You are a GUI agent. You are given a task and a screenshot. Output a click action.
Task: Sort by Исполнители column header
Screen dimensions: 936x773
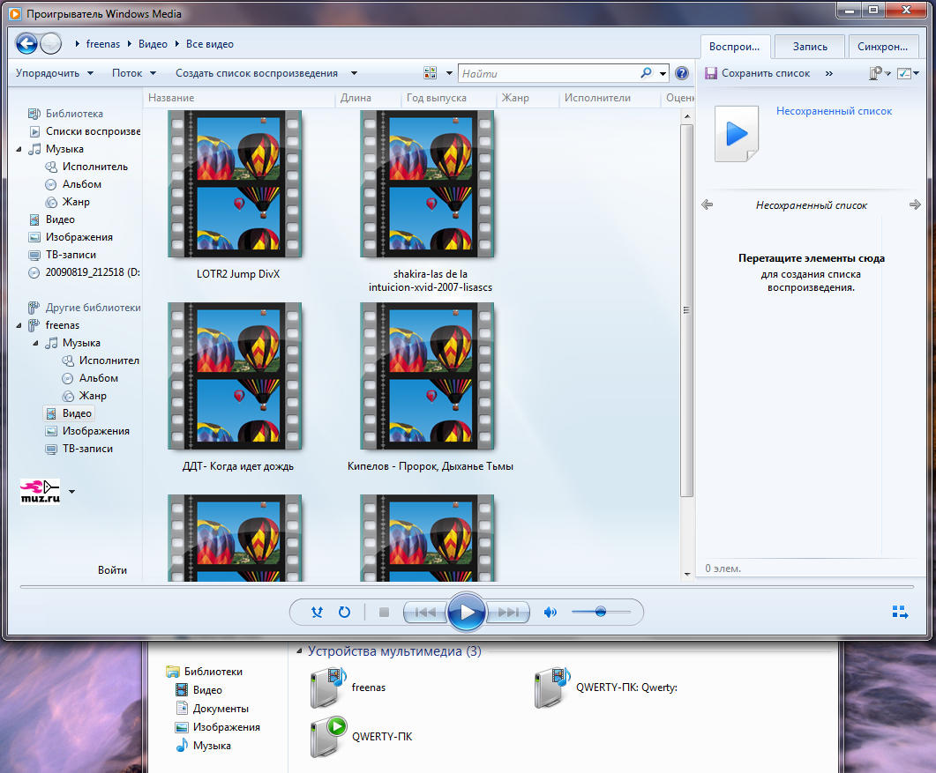(x=610, y=98)
